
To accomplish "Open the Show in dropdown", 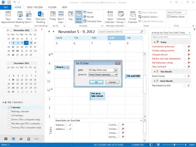I will [x=116, y=75].
